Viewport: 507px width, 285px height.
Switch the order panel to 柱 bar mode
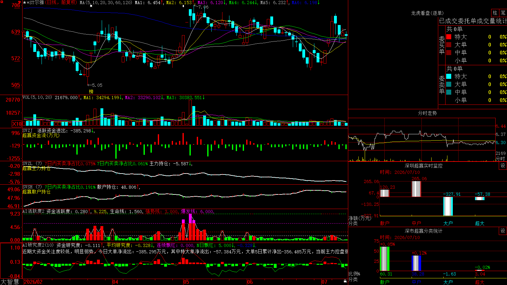[x=495, y=13]
